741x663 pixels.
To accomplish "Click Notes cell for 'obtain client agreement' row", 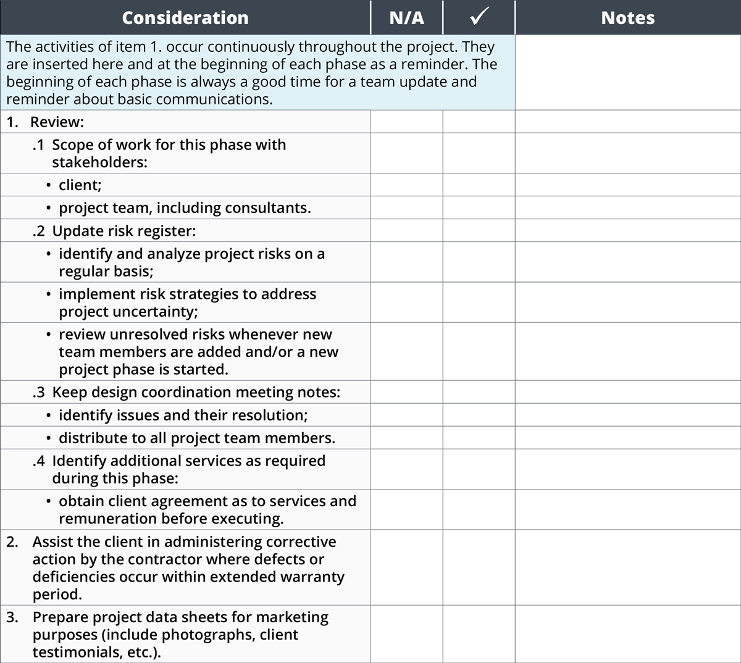I will 628,509.
